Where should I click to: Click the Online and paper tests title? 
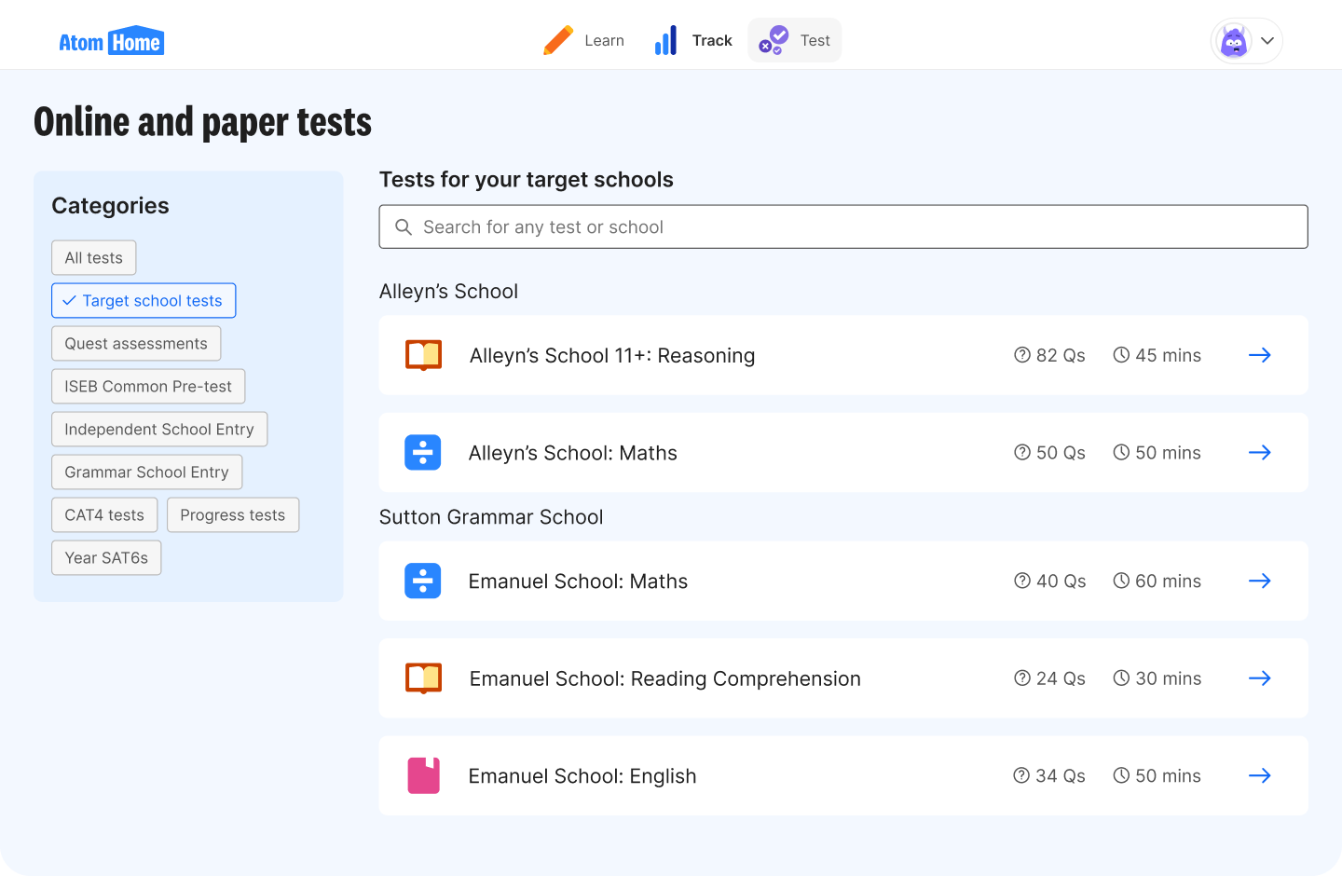click(202, 123)
